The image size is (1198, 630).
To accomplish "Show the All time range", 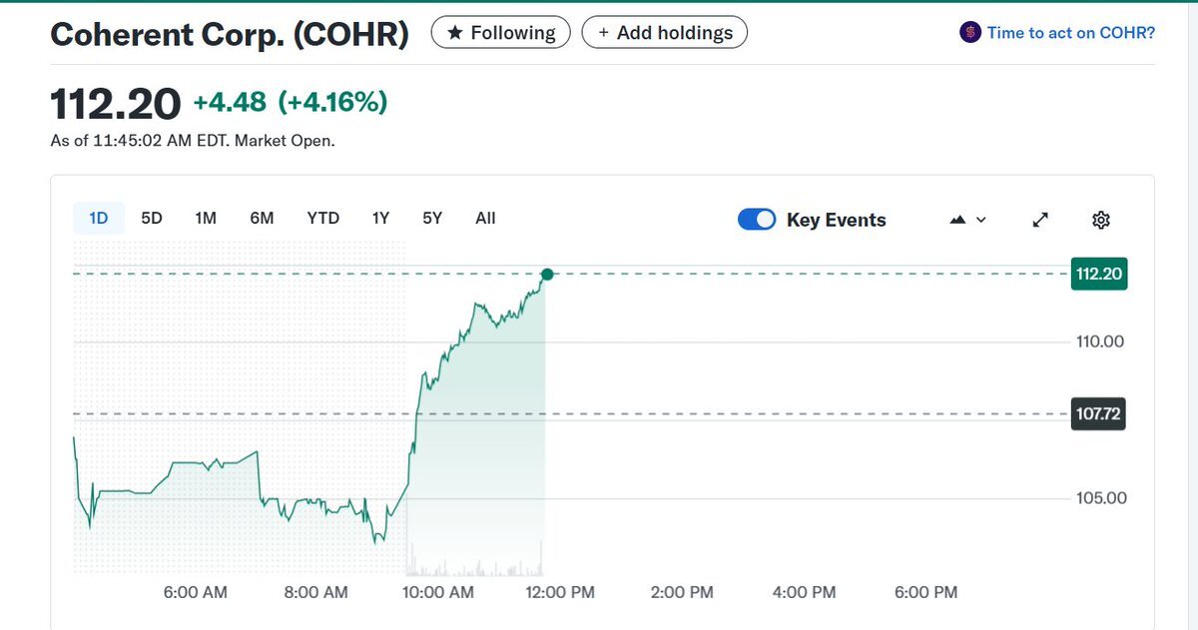I will pyautogui.click(x=485, y=218).
